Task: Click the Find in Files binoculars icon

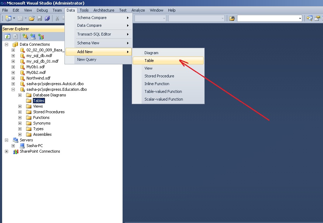Action: pyautogui.click(x=232, y=19)
